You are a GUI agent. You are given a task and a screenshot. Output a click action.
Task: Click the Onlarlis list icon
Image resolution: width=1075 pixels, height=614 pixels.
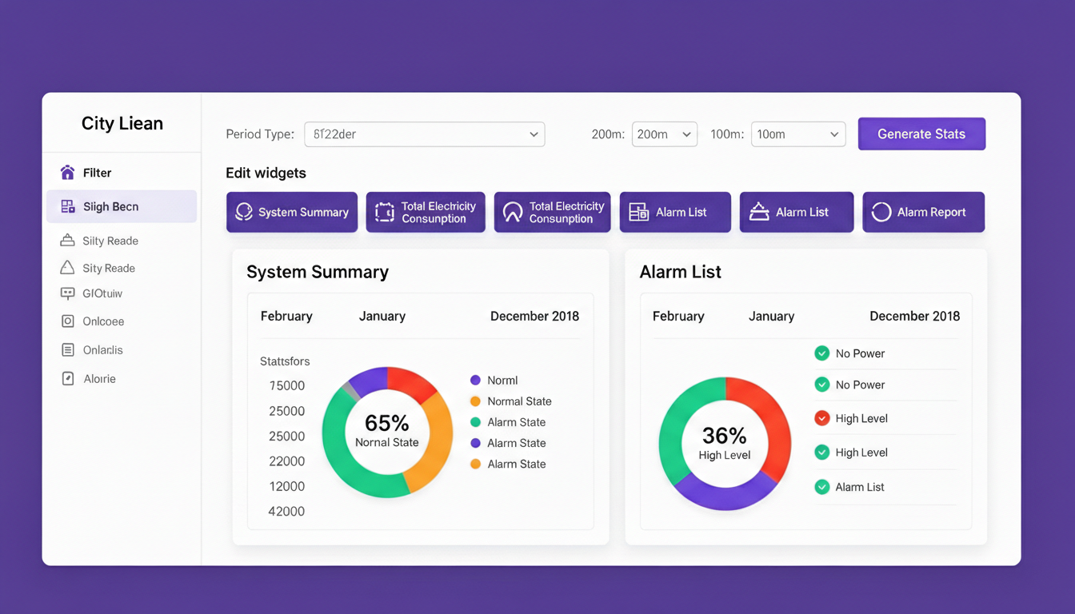tap(67, 350)
